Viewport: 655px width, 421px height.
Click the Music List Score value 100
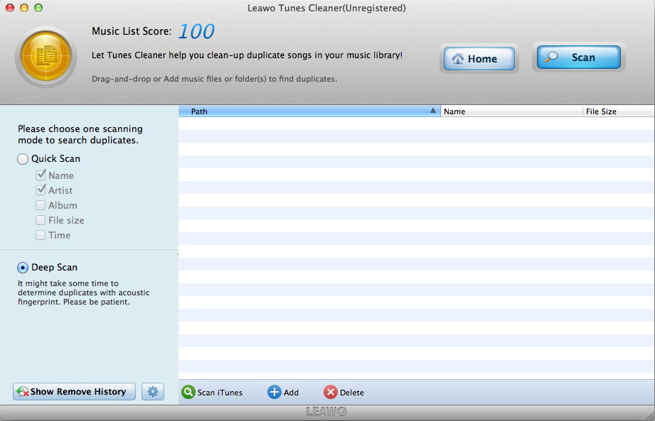tap(196, 32)
